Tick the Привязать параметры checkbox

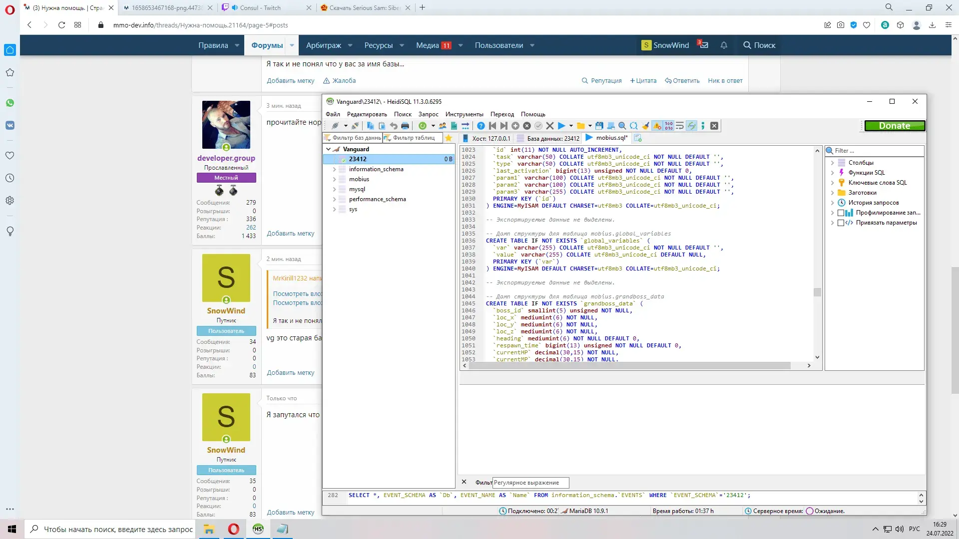[x=841, y=223]
